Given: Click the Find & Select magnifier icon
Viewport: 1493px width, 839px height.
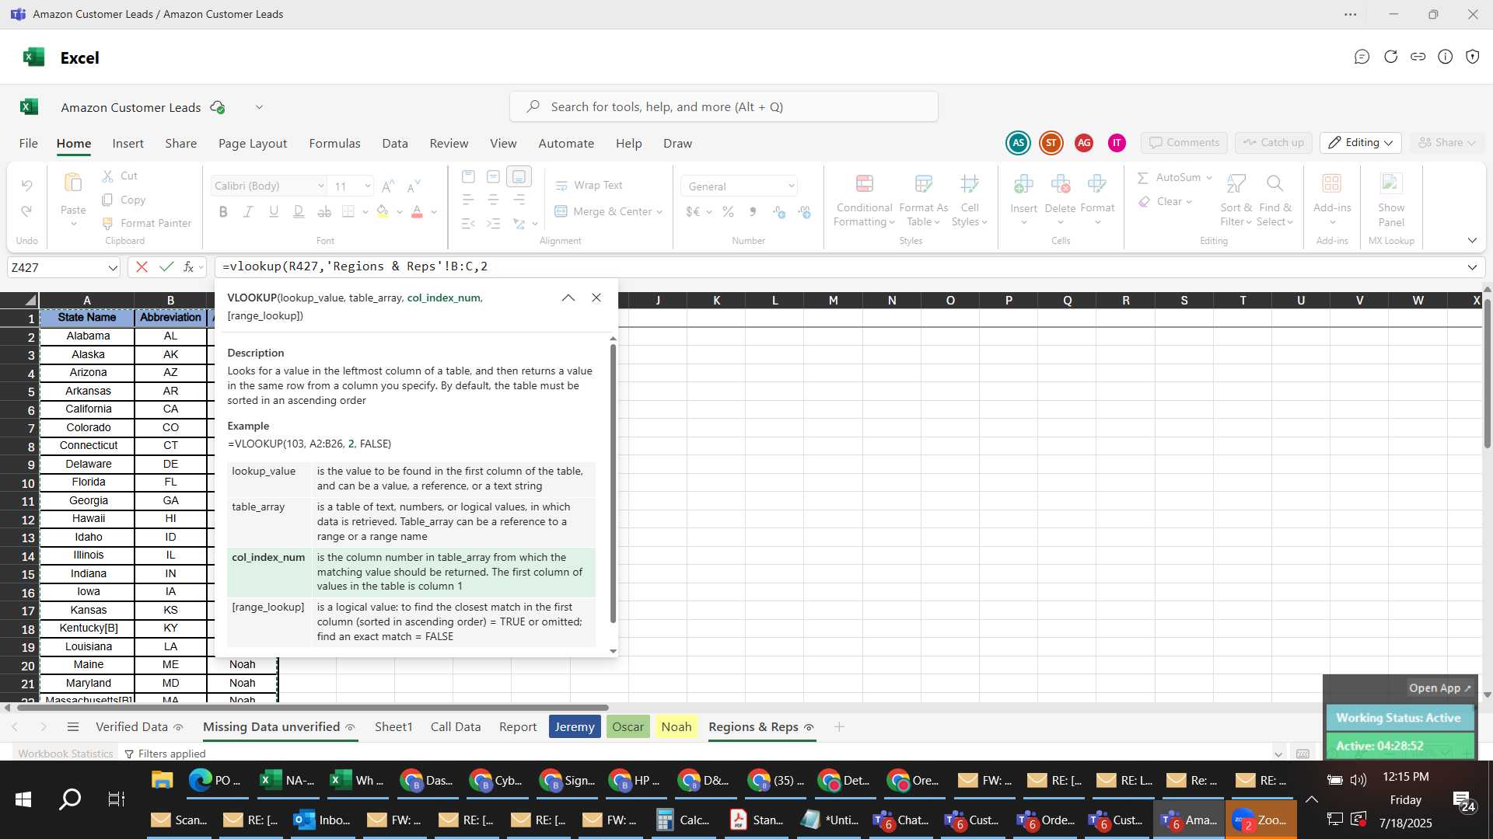Looking at the screenshot, I should click(1274, 184).
